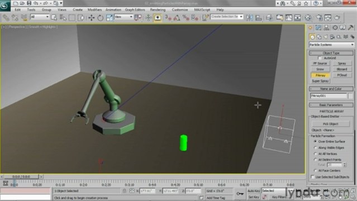Image resolution: width=357 pixels, height=201 pixels.
Task: Open the Modifiers menu
Action: (x=95, y=10)
